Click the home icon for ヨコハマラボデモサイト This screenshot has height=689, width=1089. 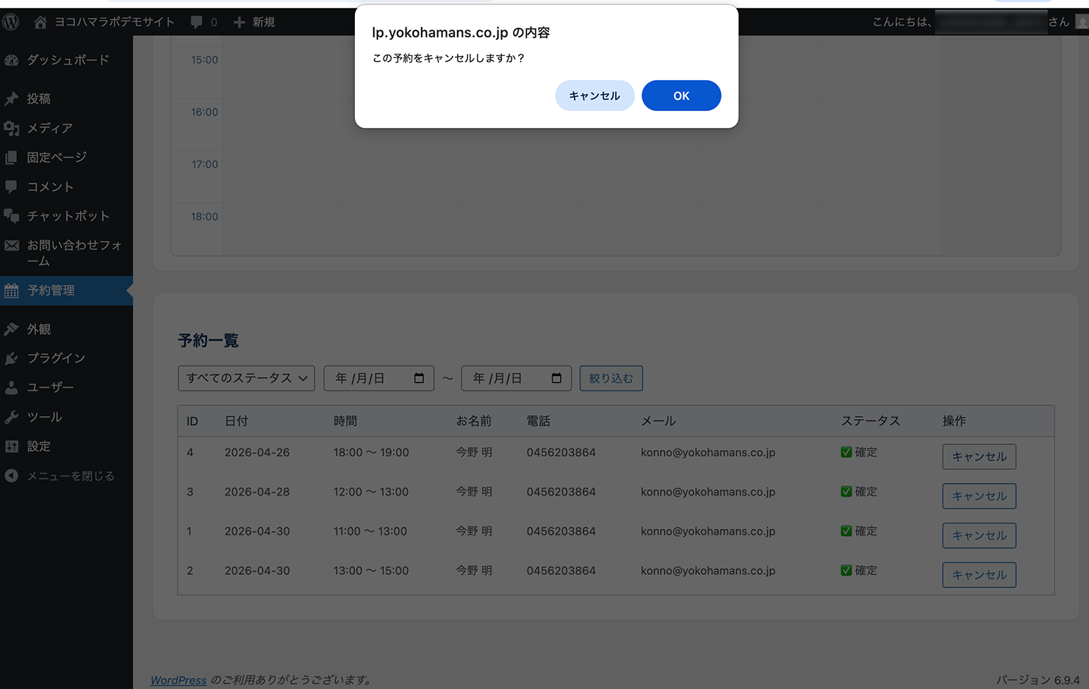40,22
